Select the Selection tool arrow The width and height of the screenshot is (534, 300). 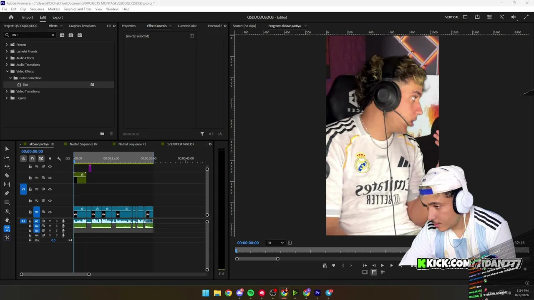[7, 149]
